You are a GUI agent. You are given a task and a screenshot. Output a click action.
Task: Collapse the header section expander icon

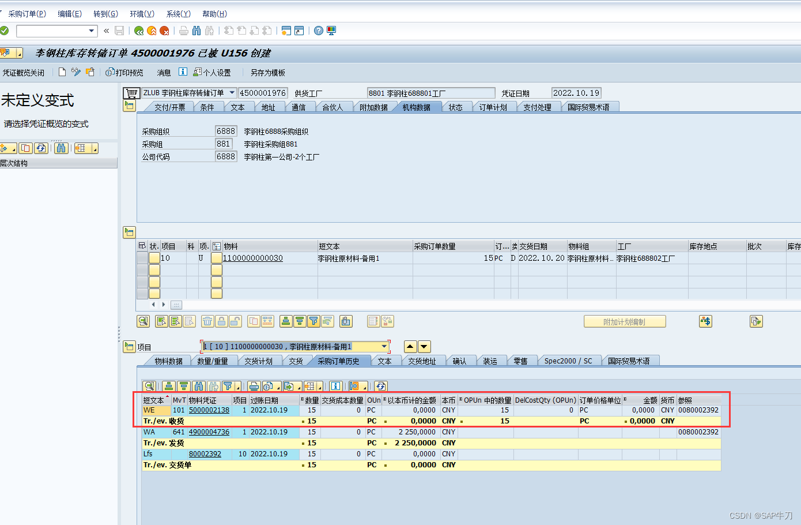[x=129, y=106]
